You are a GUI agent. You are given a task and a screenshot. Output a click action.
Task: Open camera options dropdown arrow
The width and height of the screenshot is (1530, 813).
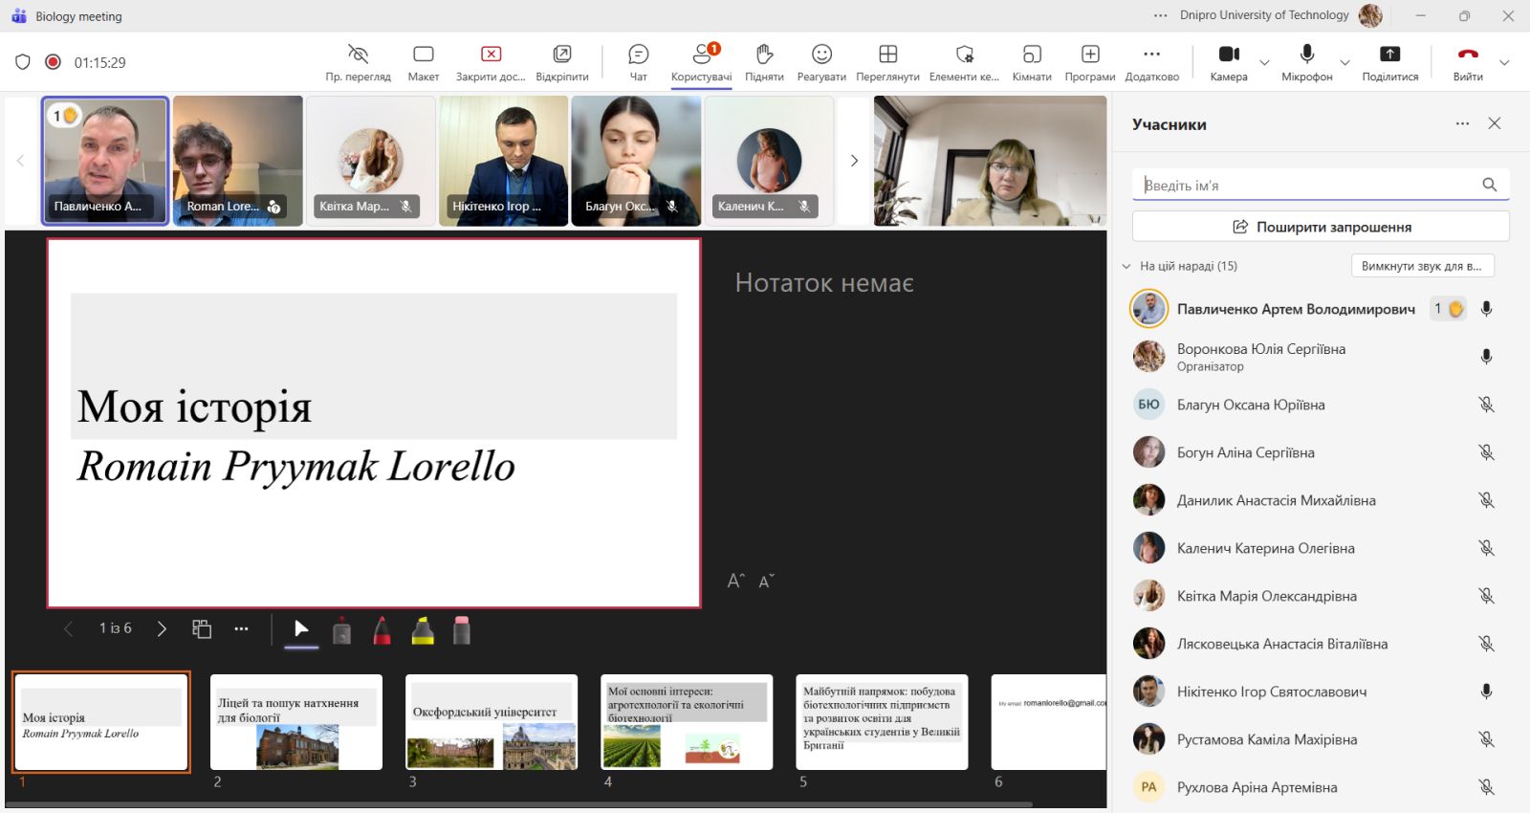click(1264, 63)
